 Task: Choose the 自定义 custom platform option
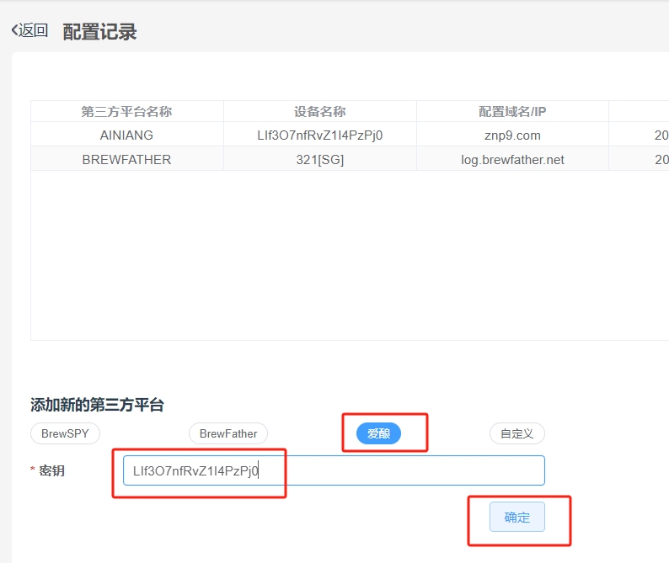pyautogui.click(x=516, y=433)
